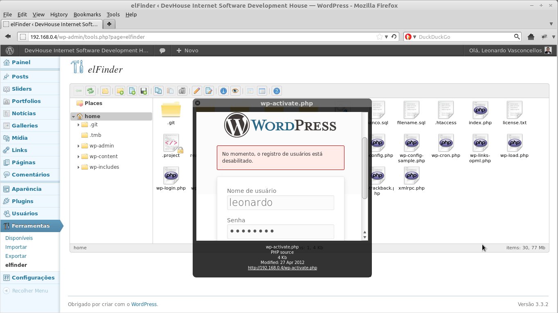This screenshot has height=313, width=558.
Task: Expand the wp-admin folder in tree
Action: pyautogui.click(x=78, y=146)
